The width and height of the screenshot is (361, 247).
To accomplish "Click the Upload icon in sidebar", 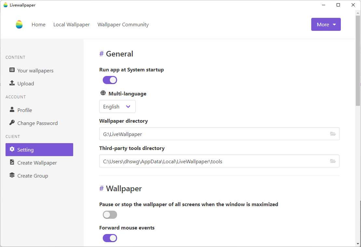I will point(12,83).
